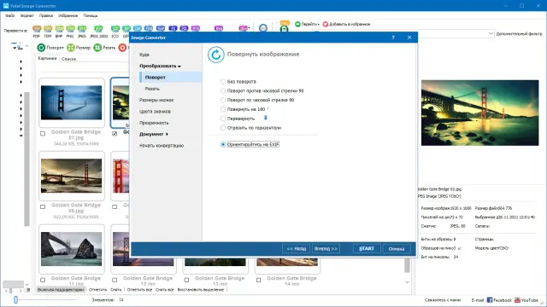Click the Перейти green arrow icon

(297, 24)
